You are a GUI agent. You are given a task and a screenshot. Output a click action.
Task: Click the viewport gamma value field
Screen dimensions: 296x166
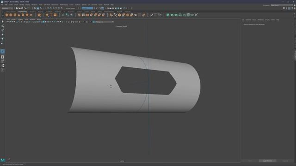(90, 22)
